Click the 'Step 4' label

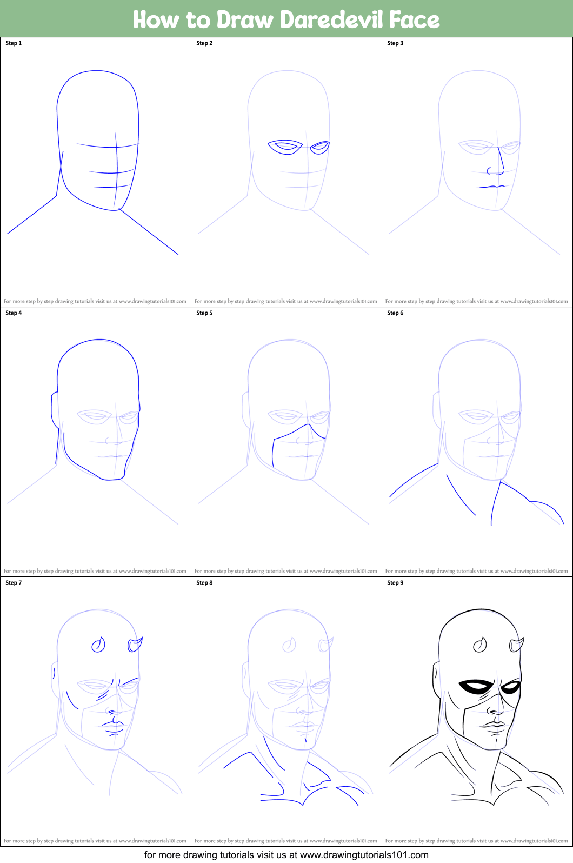14,313
